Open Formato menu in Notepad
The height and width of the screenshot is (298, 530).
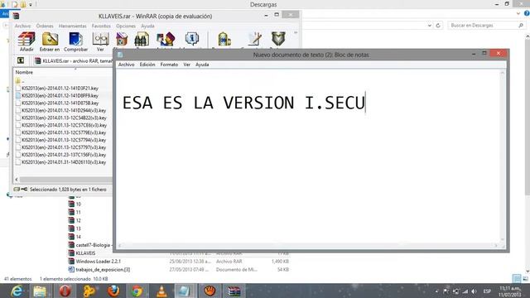[x=169, y=65]
